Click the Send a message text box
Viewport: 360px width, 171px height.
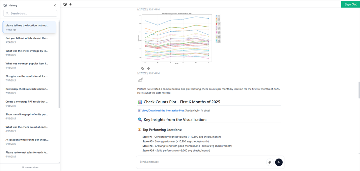point(201,162)
